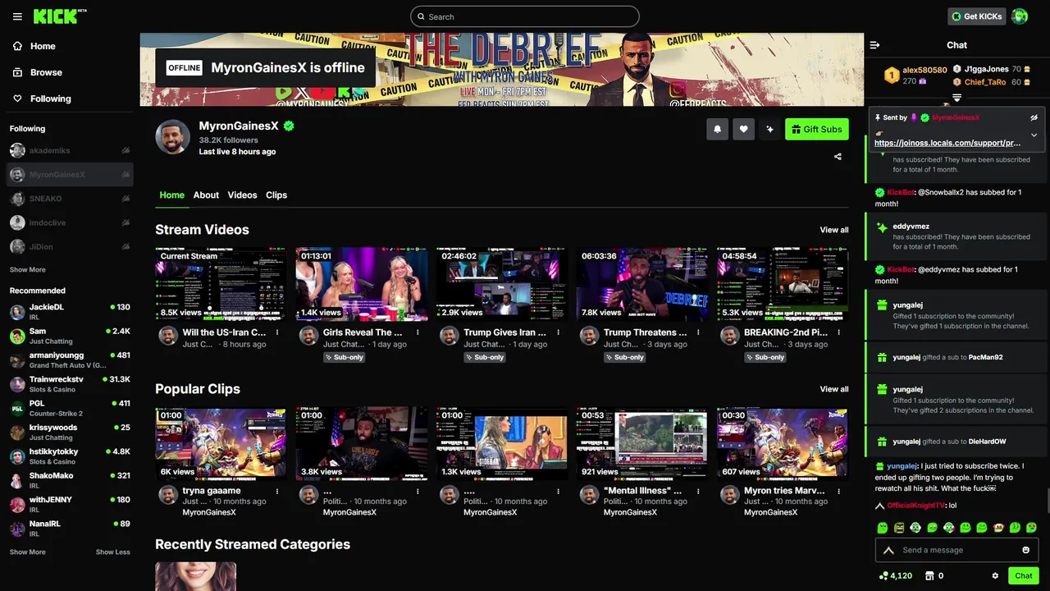Open the hamburger menu beside Kick logo

pos(17,16)
